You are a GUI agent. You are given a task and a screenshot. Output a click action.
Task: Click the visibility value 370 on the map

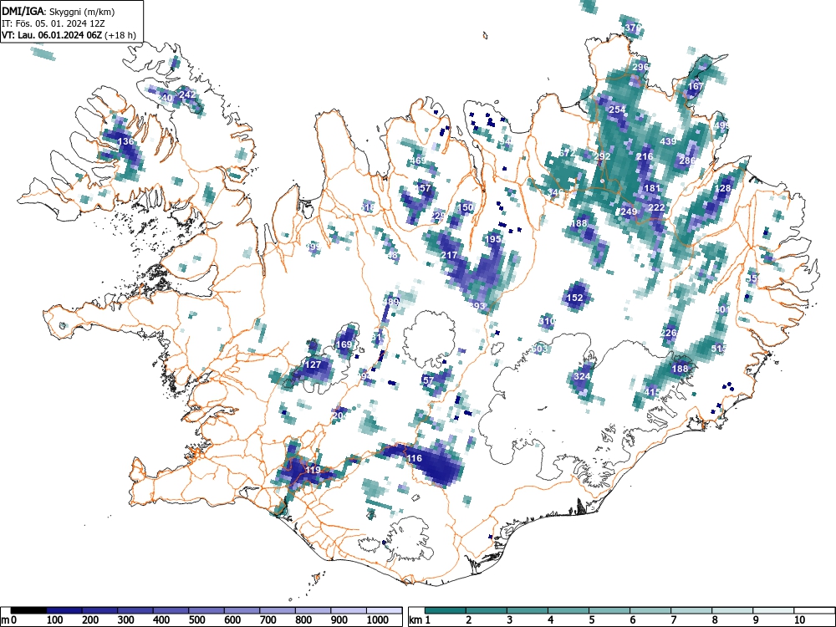633,28
